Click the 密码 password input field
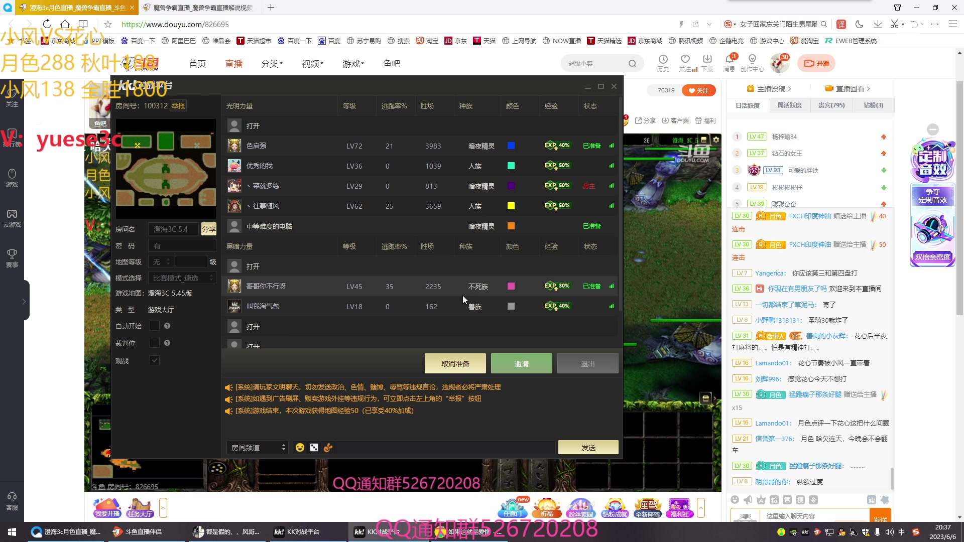Image resolution: width=964 pixels, height=542 pixels. pyautogui.click(x=182, y=245)
